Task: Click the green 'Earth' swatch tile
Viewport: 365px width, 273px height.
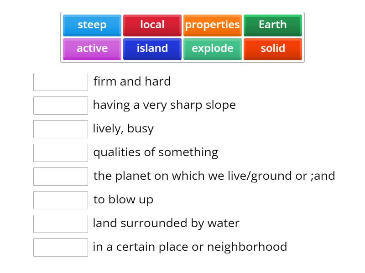Action: [x=272, y=25]
